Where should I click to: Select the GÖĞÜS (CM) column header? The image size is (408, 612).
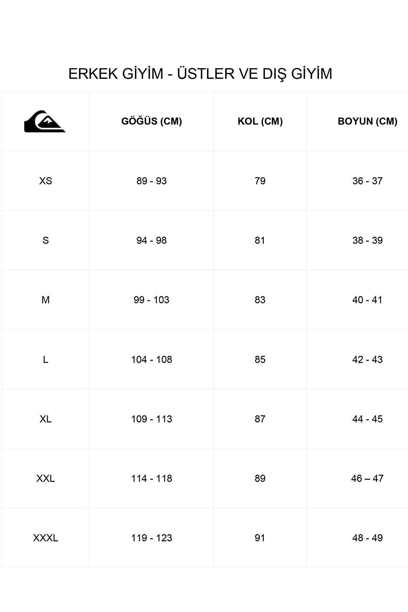152,121
